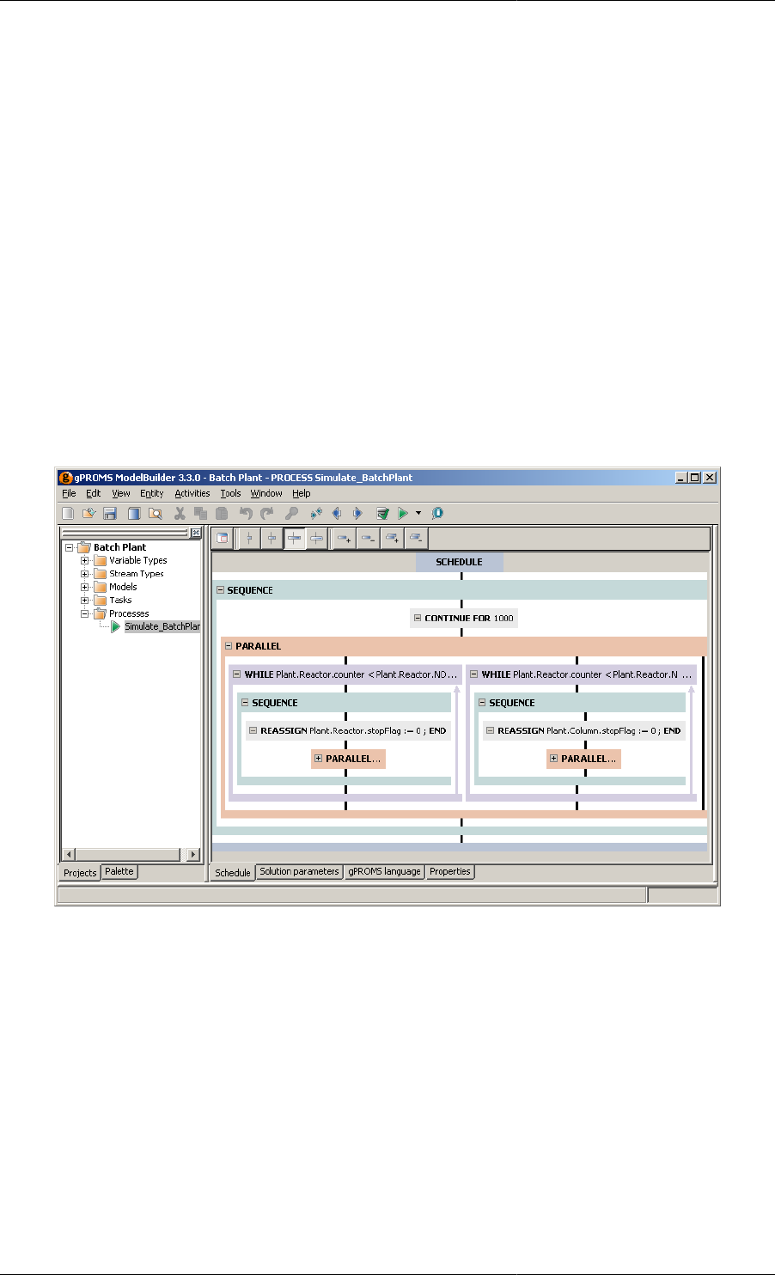Open the Help menu

pos(301,494)
